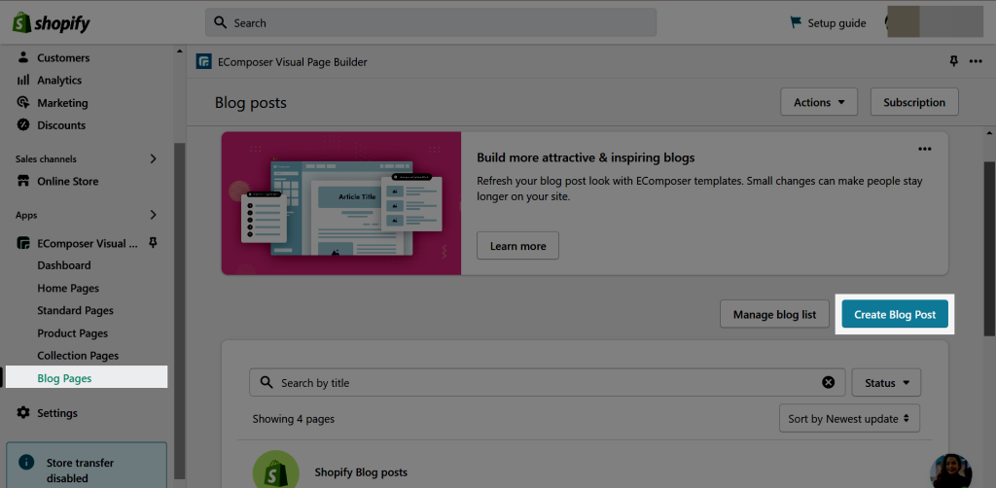This screenshot has width=996, height=488.
Task: Click the Settings gear icon
Action: pos(23,413)
